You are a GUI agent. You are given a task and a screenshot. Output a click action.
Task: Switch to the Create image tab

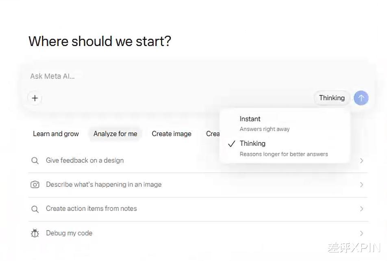pyautogui.click(x=172, y=134)
